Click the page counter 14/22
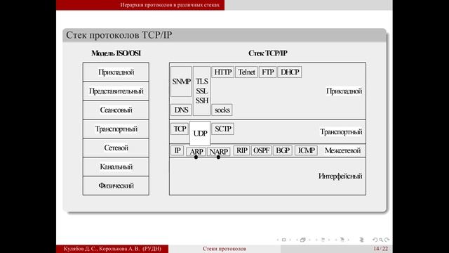Image resolution: width=449 pixels, height=253 pixels. click(x=380, y=249)
